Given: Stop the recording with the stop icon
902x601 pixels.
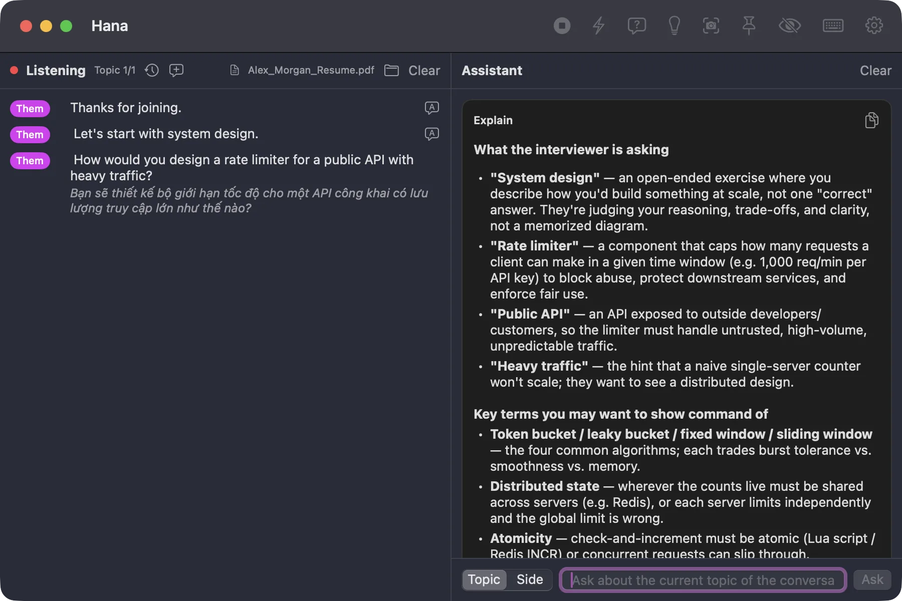Looking at the screenshot, I should pos(562,26).
